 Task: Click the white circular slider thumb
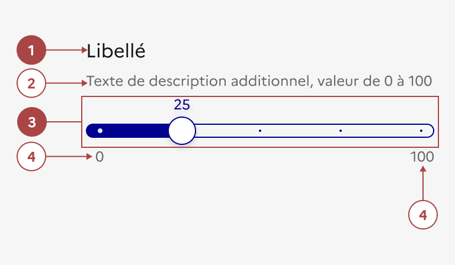(181, 131)
